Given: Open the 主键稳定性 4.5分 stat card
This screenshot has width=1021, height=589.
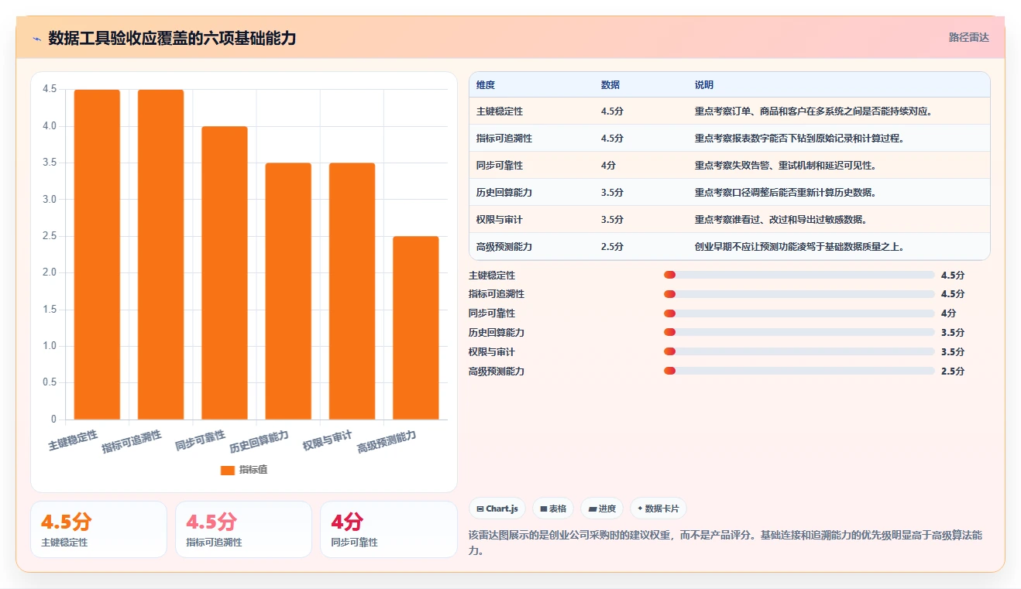Looking at the screenshot, I should click(x=98, y=529).
